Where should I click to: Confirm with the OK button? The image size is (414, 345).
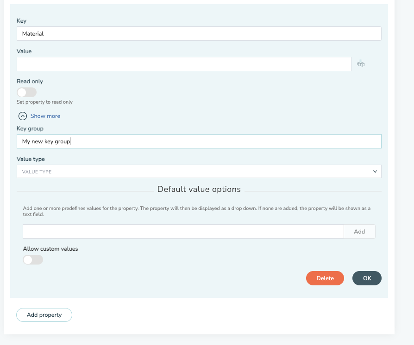(x=367, y=278)
